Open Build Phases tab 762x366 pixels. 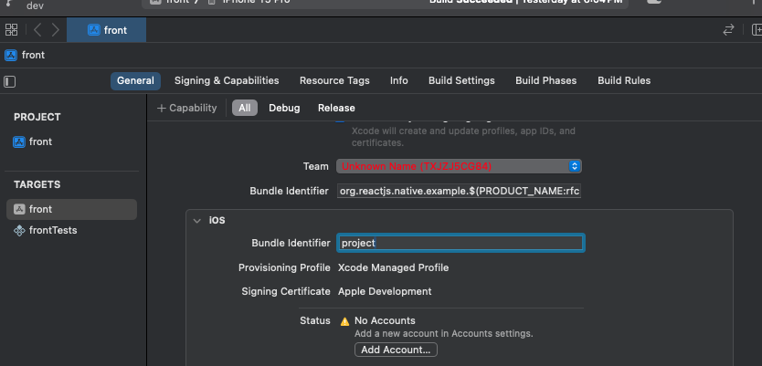point(545,80)
